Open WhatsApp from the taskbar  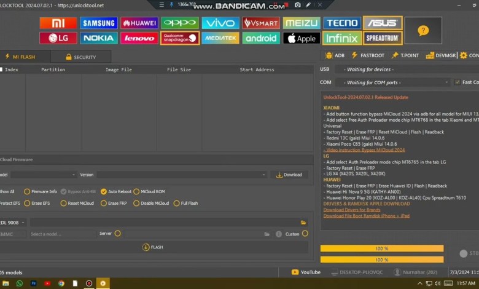20,283
